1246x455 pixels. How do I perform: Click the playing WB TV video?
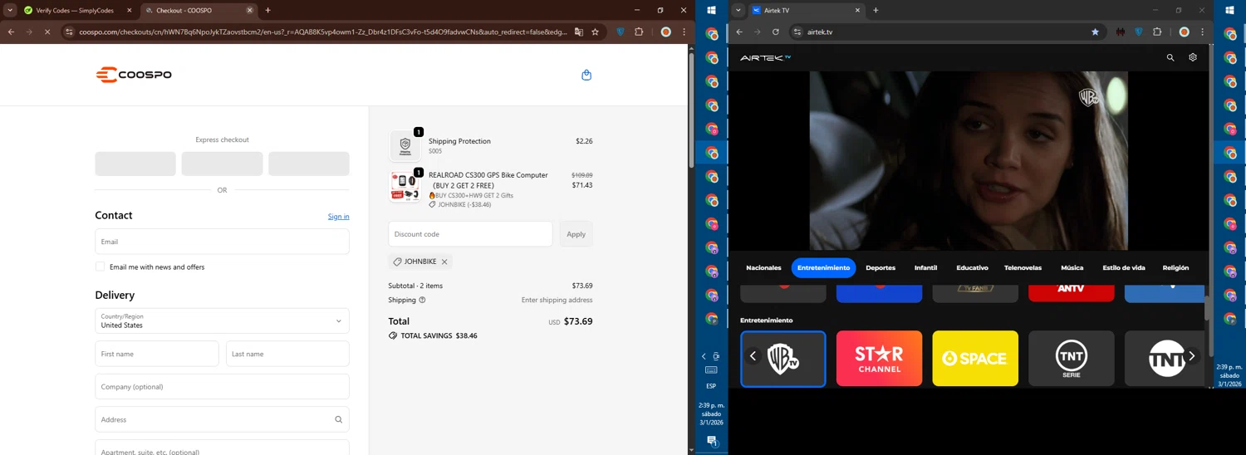969,161
